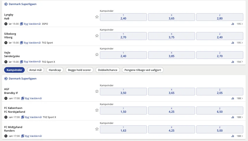Open statistics icon for FC Midtjylland match

(x=233, y=136)
